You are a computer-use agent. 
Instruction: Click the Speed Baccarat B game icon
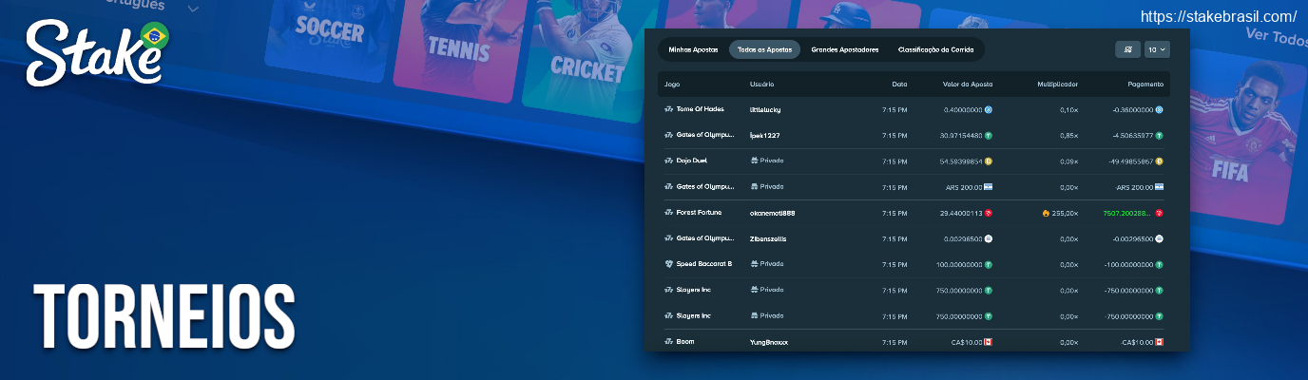pos(668,264)
